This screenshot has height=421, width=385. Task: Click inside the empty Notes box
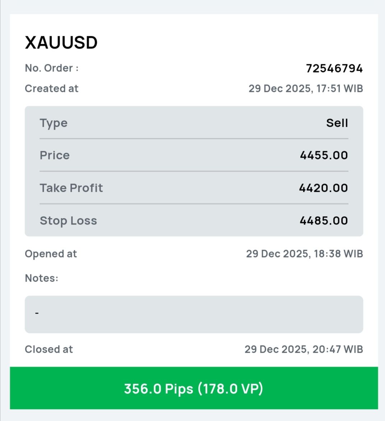coord(194,314)
